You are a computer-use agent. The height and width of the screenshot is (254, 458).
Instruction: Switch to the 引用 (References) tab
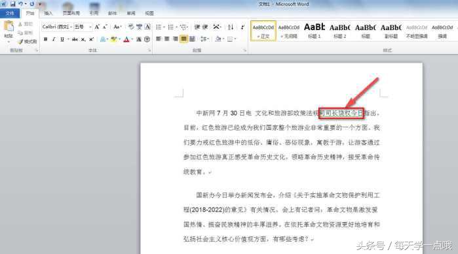[94, 13]
